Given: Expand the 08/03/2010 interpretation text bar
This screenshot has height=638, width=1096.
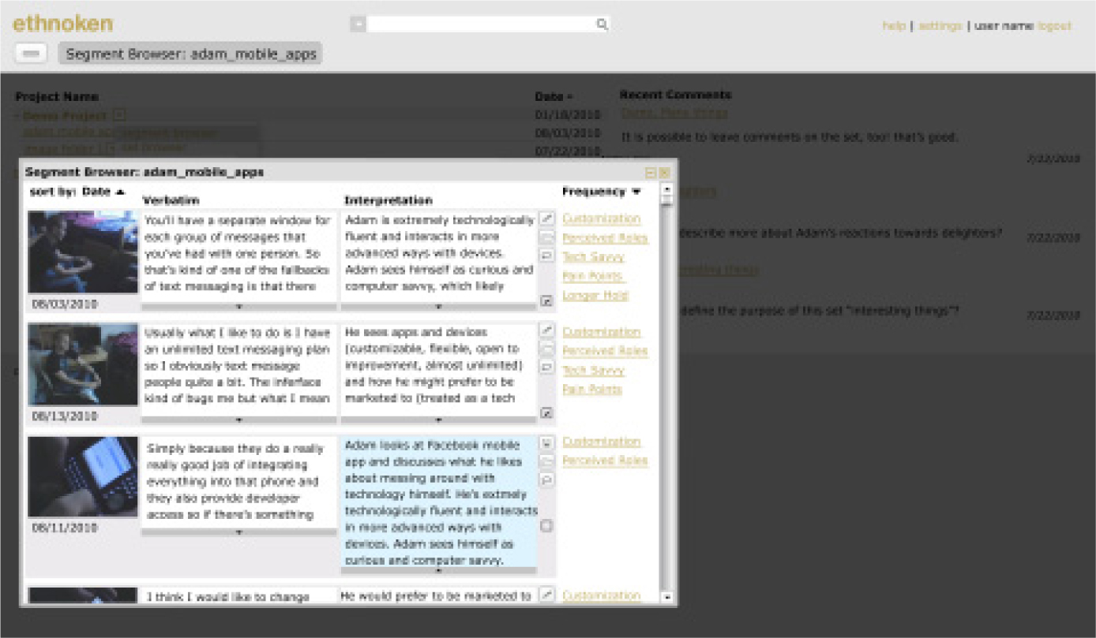Looking at the screenshot, I should [438, 307].
